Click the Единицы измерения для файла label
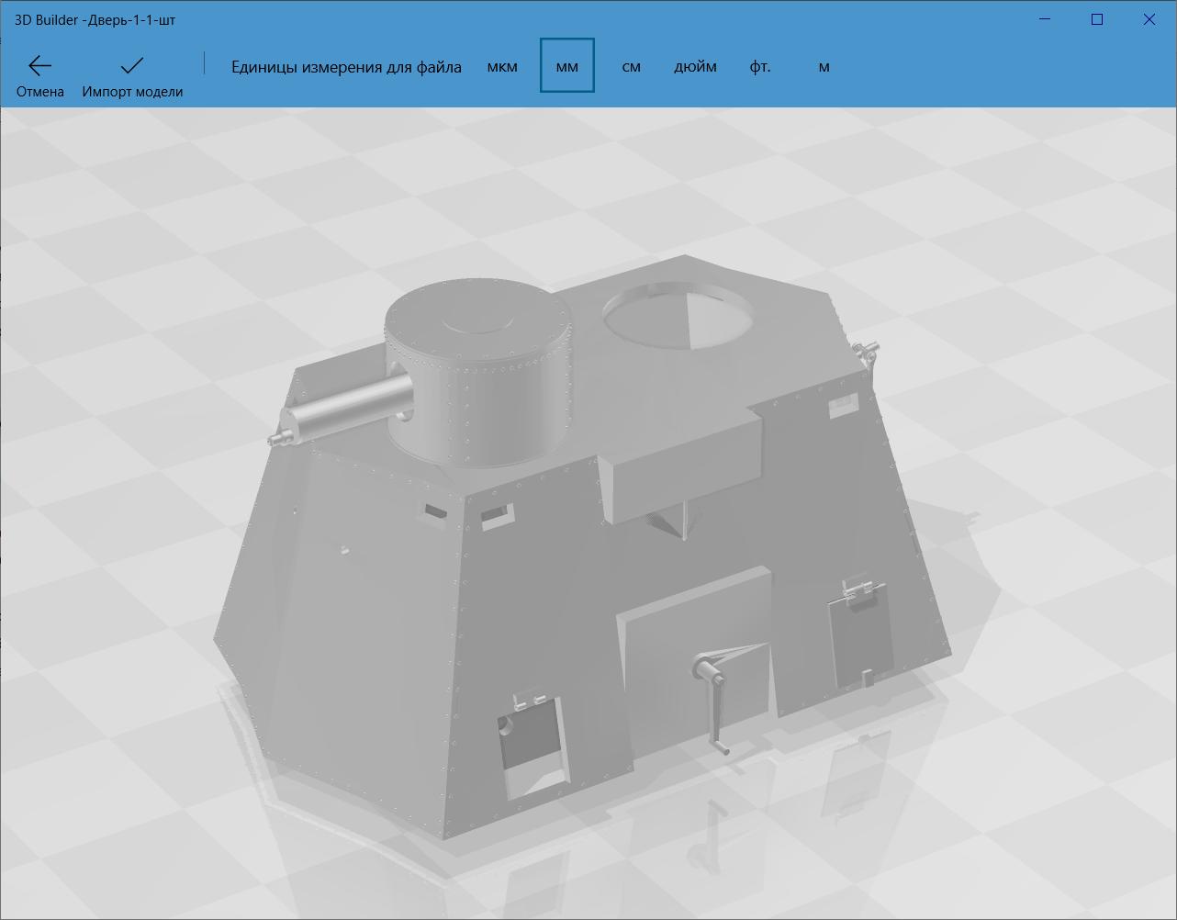Viewport: 1177px width, 920px height. coord(346,66)
